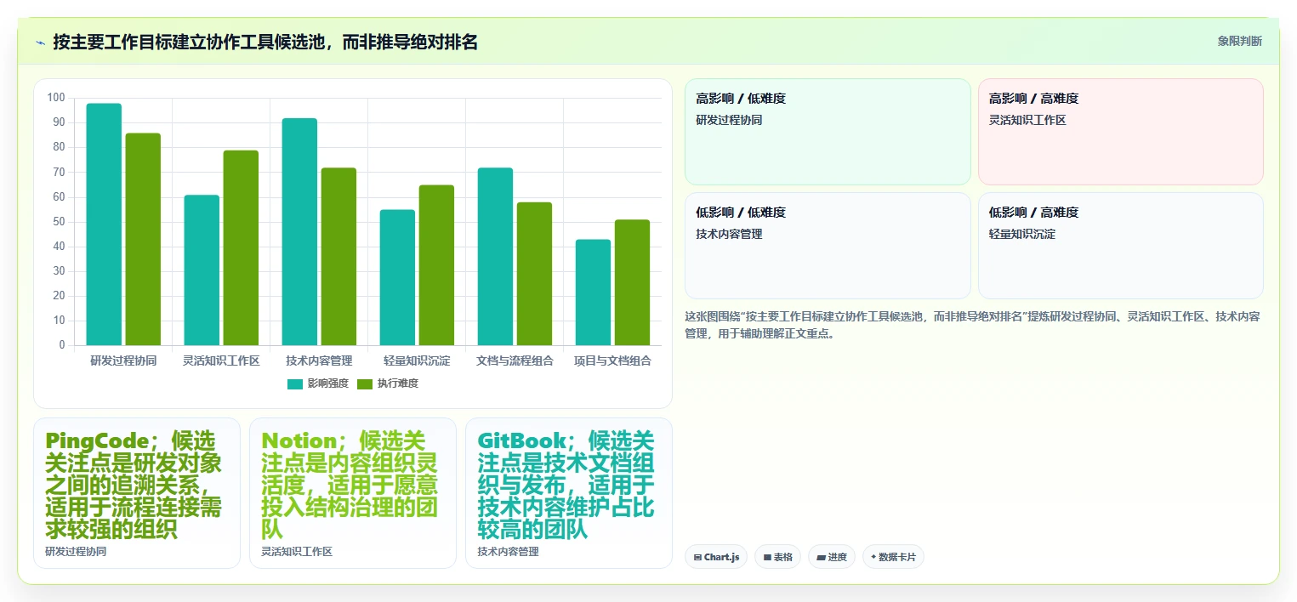Click the teal 影响强度 bar for 技术内容管理
Screen dimensions: 1297x602
click(x=299, y=232)
